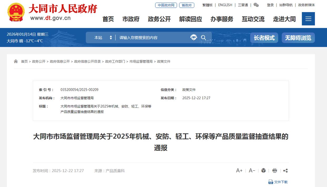Select the 政务公开 menu item
Screen dimensions: 327x187
pyautogui.click(x=159, y=19)
